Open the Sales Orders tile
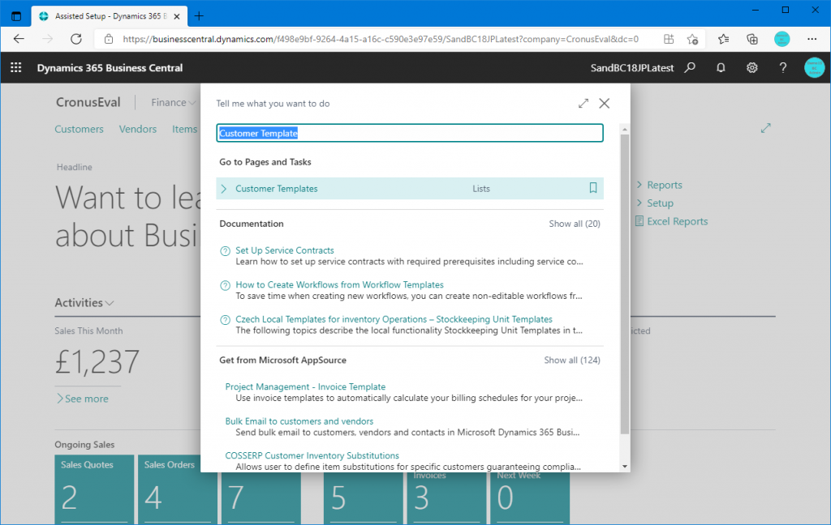The image size is (831, 525). pos(177,489)
